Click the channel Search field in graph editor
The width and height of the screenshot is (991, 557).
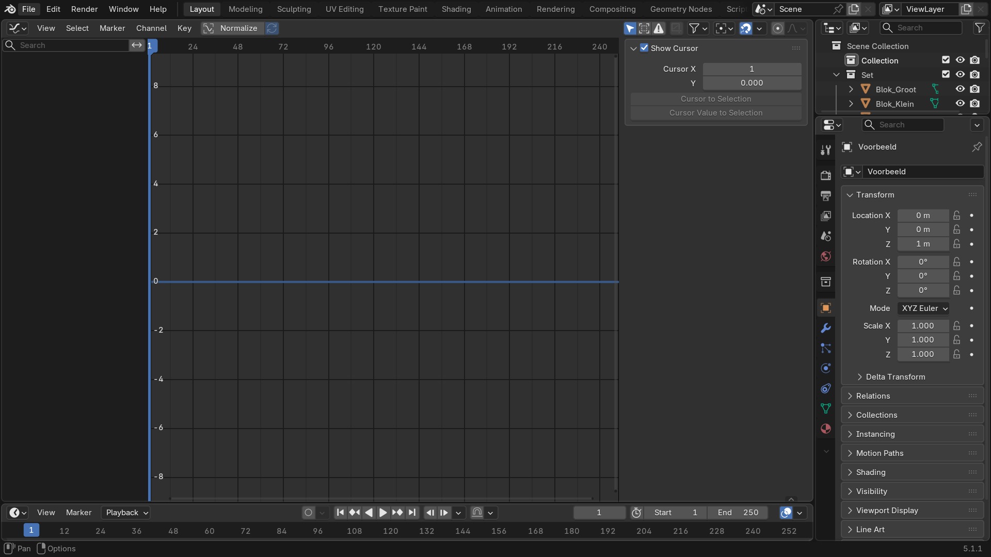pos(66,45)
